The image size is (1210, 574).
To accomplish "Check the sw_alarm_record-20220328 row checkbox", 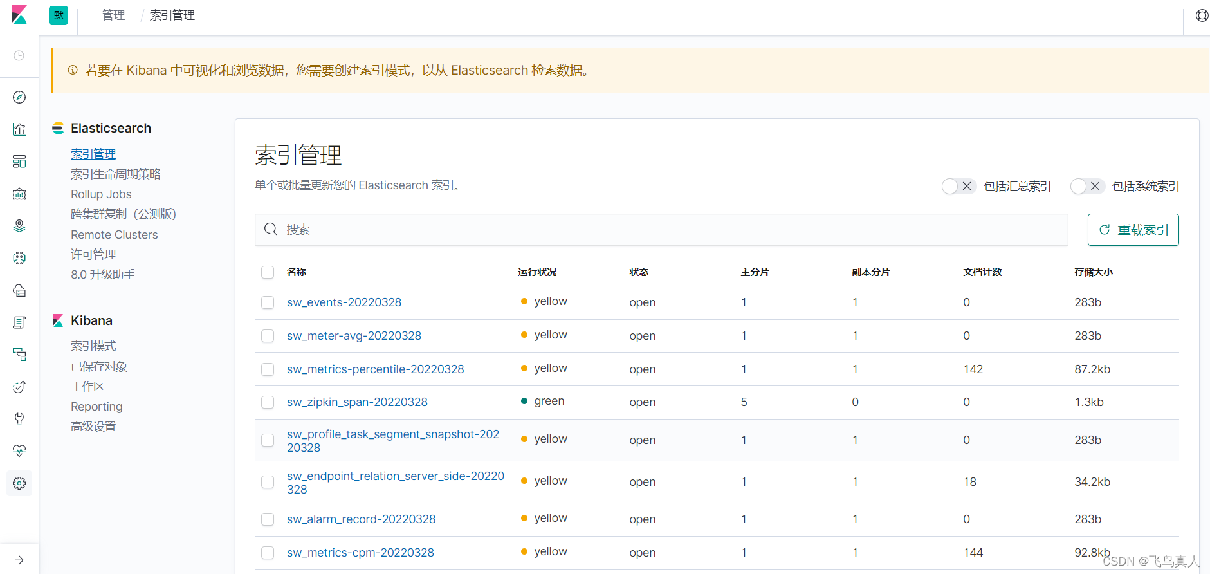I will coord(268,519).
